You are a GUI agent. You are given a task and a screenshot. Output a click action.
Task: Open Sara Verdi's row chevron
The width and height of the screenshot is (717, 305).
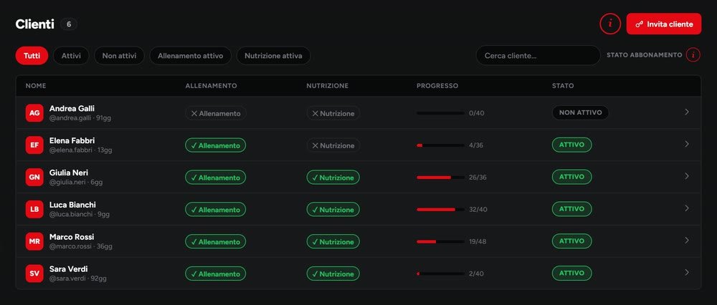[x=687, y=273]
